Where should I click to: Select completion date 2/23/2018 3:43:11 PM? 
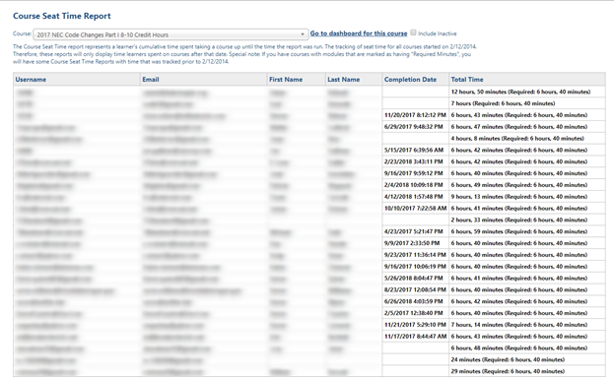pyautogui.click(x=415, y=161)
